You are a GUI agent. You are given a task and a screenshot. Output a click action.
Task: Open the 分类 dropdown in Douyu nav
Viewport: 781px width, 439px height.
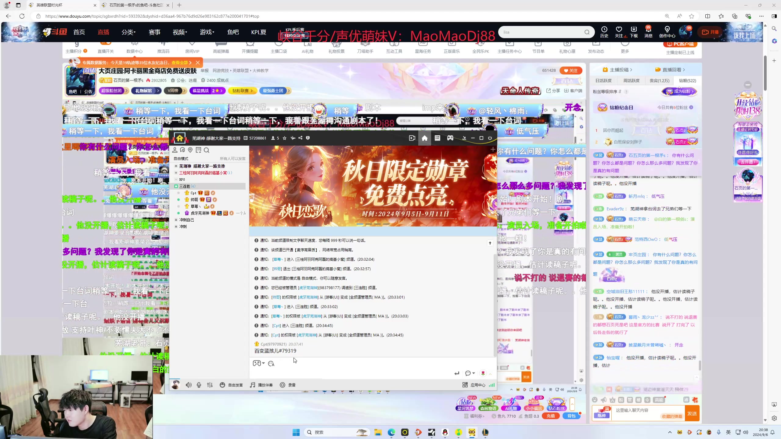[x=128, y=32]
